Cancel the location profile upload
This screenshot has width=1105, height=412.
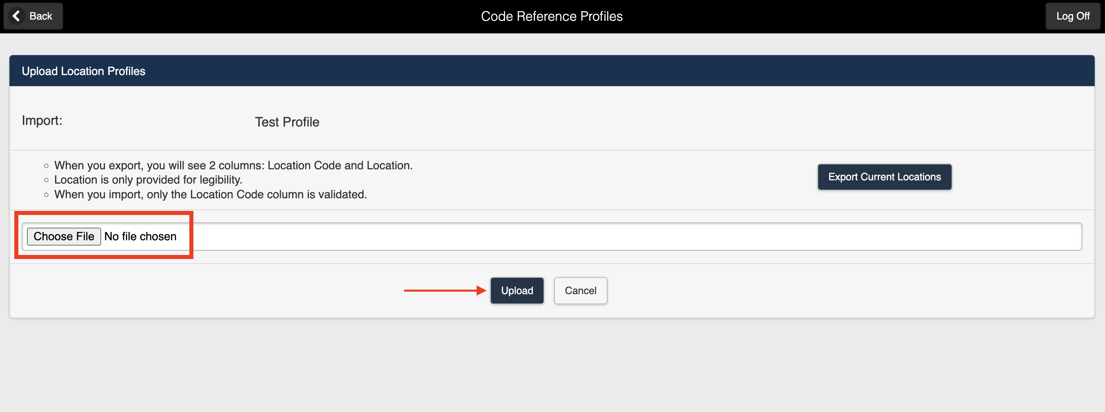click(580, 290)
